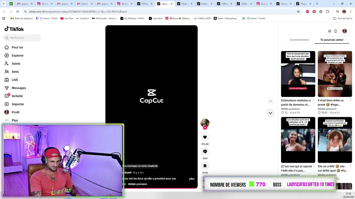Open comments via speech-bubble icon
The width and height of the screenshot is (355, 199).
click(205, 151)
